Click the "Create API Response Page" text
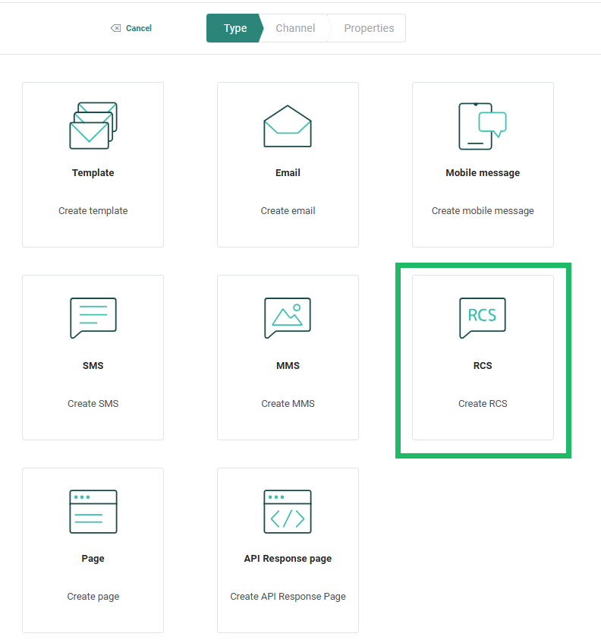Screen dimensions: 601x643 pyautogui.click(x=288, y=597)
